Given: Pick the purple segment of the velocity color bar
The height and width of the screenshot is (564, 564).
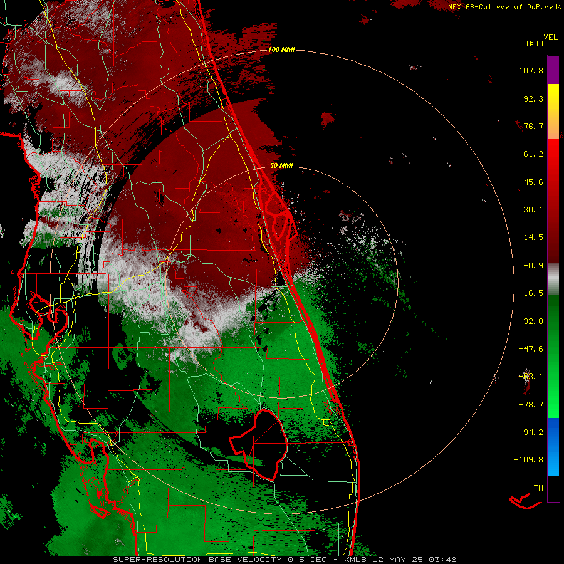Looking at the screenshot, I should pyautogui.click(x=553, y=70).
